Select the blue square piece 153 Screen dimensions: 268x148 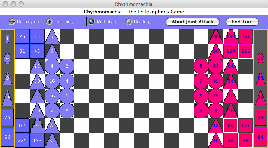(x=37, y=141)
